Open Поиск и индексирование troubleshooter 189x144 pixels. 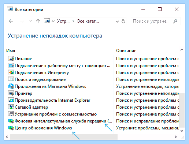click(40, 79)
